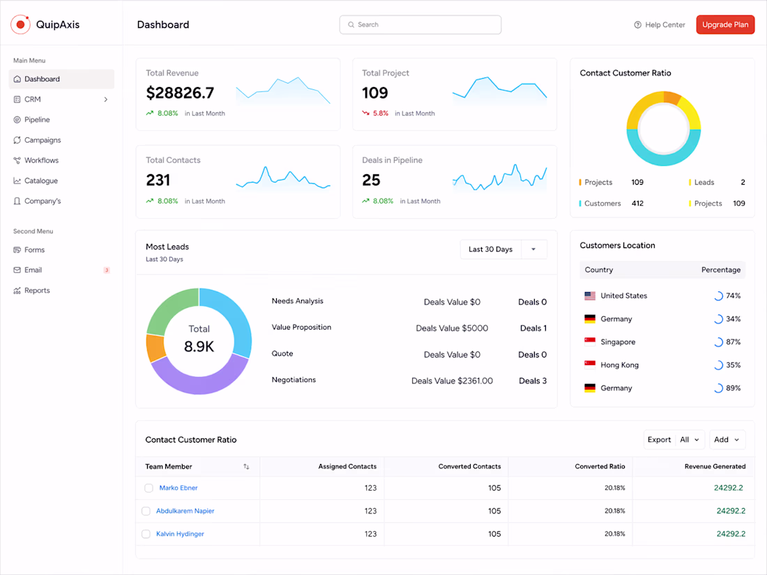Expand the CRM submenu chevron

pyautogui.click(x=106, y=99)
